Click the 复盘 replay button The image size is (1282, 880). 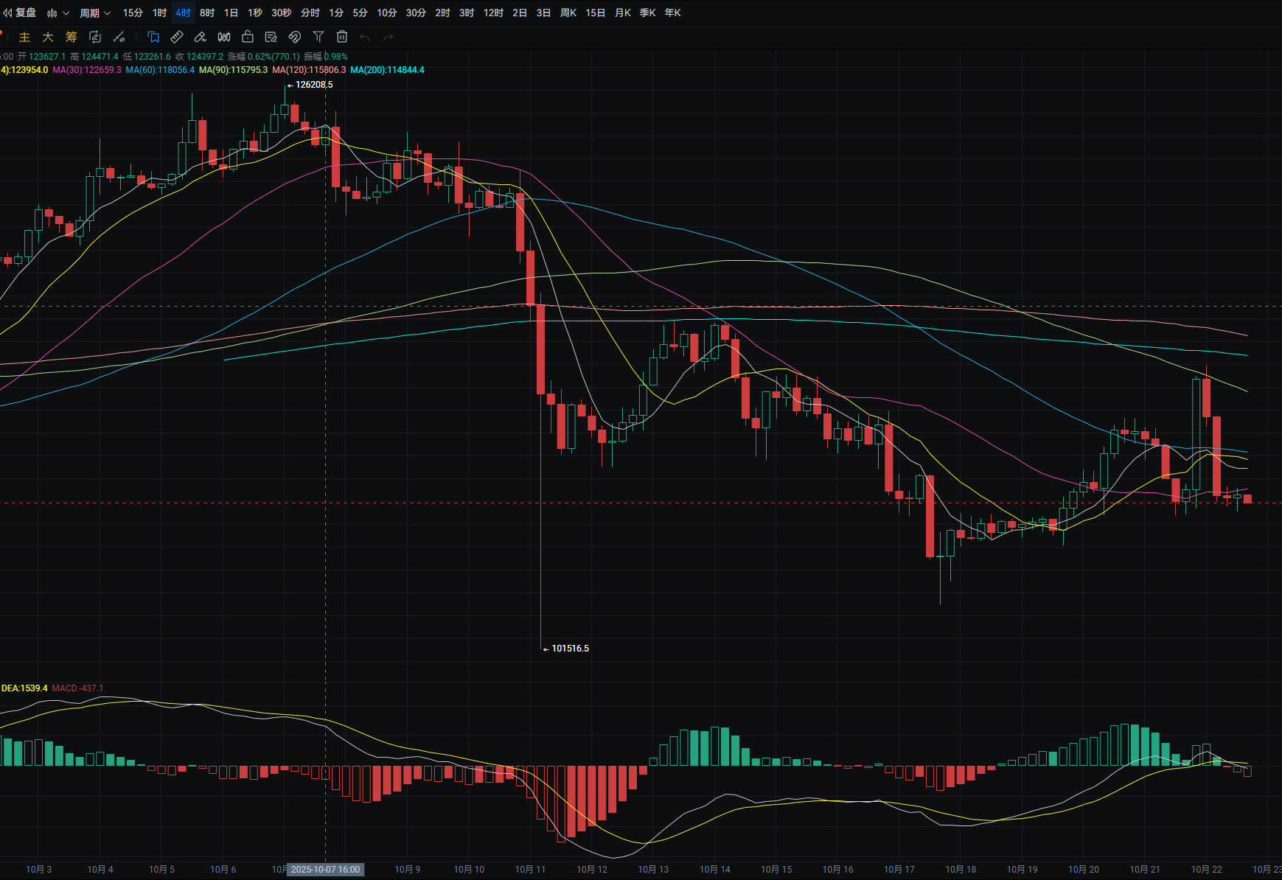(x=20, y=13)
